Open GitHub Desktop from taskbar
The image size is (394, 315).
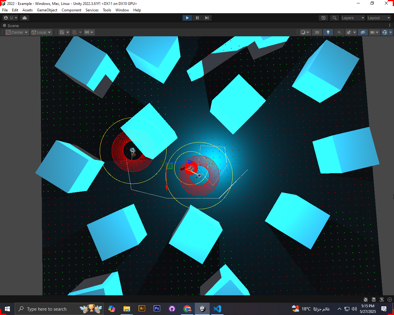172,309
